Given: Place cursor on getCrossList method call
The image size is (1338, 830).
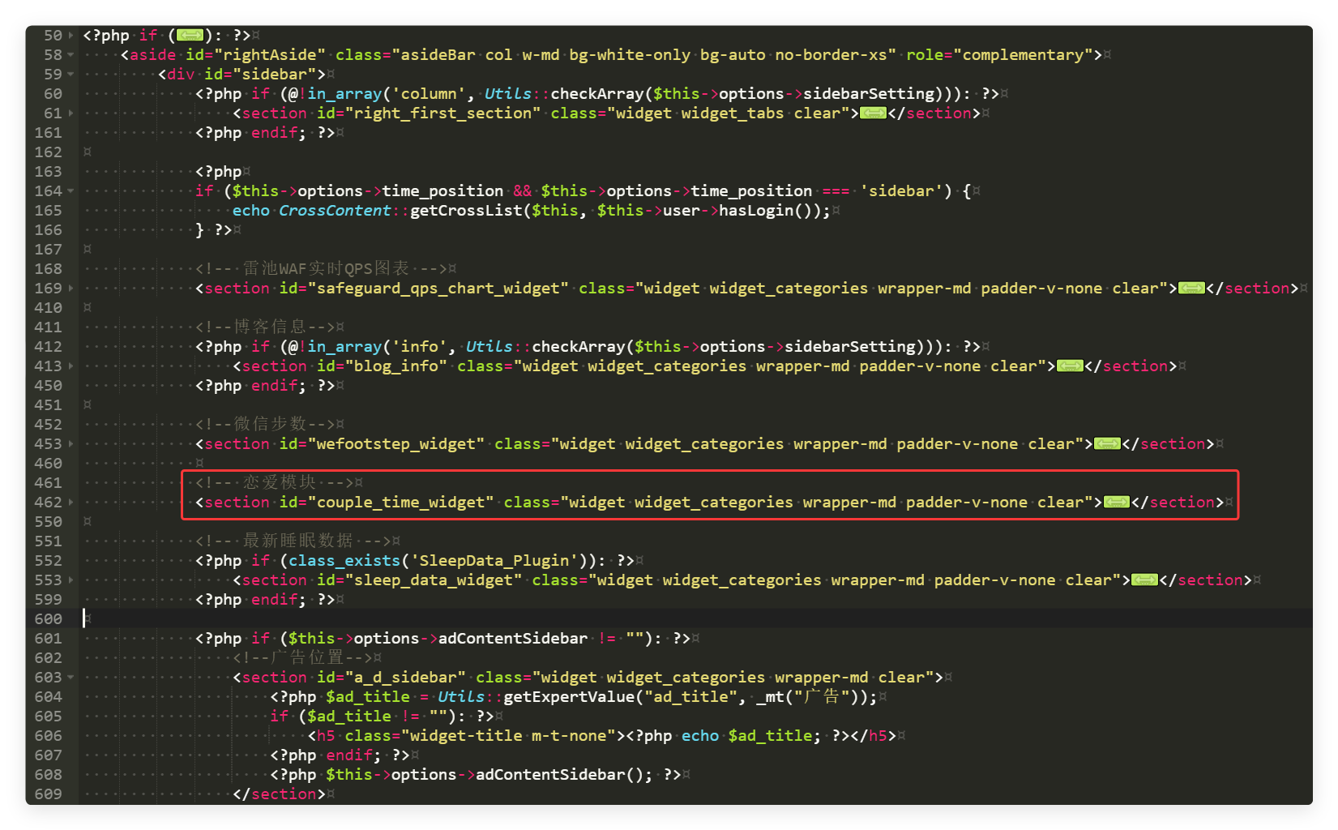Looking at the screenshot, I should click(x=466, y=211).
